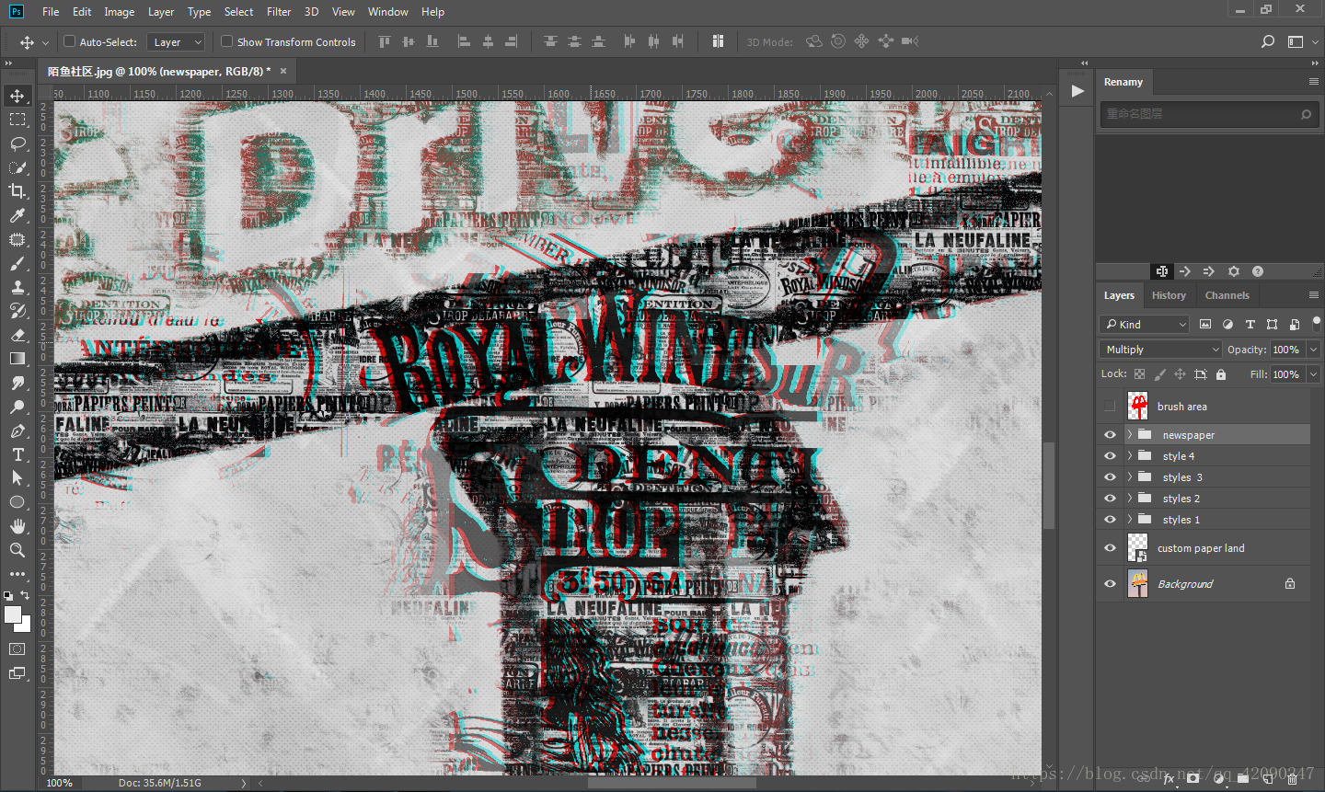Click the Auto-Align Layers icon

click(x=718, y=41)
